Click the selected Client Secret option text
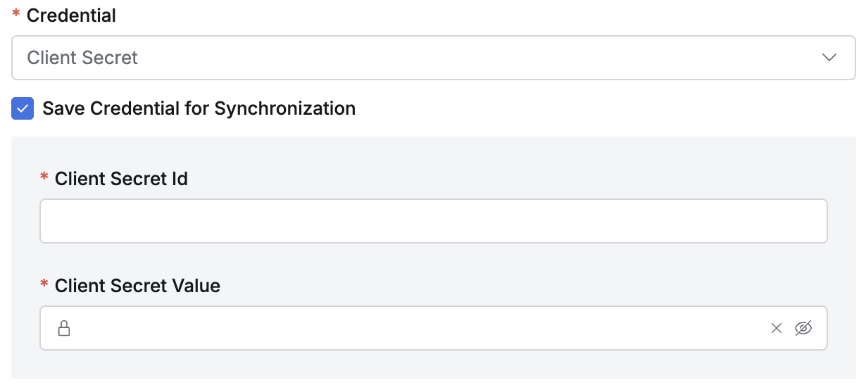Image resolution: width=866 pixels, height=390 pixels. (x=82, y=58)
